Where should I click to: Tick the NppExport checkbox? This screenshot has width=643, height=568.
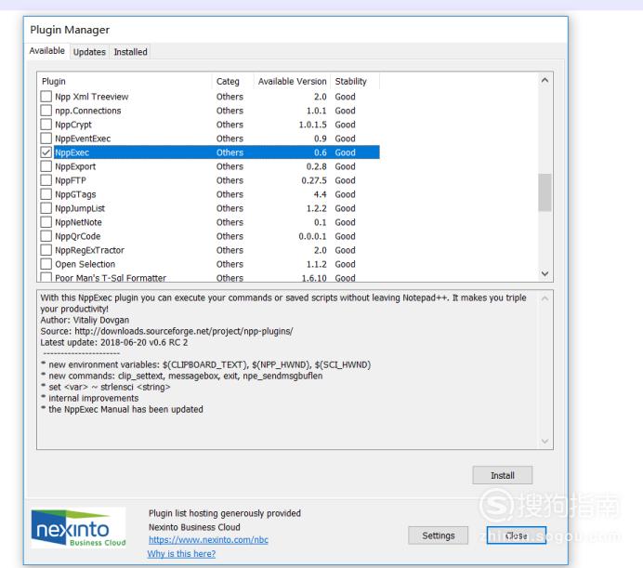click(x=46, y=166)
